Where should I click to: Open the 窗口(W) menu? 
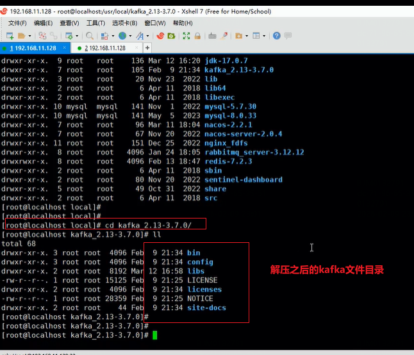point(155,23)
